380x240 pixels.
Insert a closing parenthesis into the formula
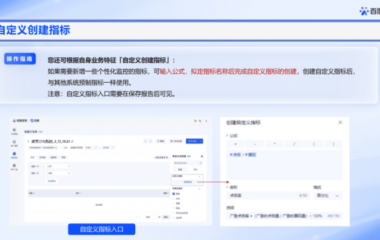tap(333, 144)
